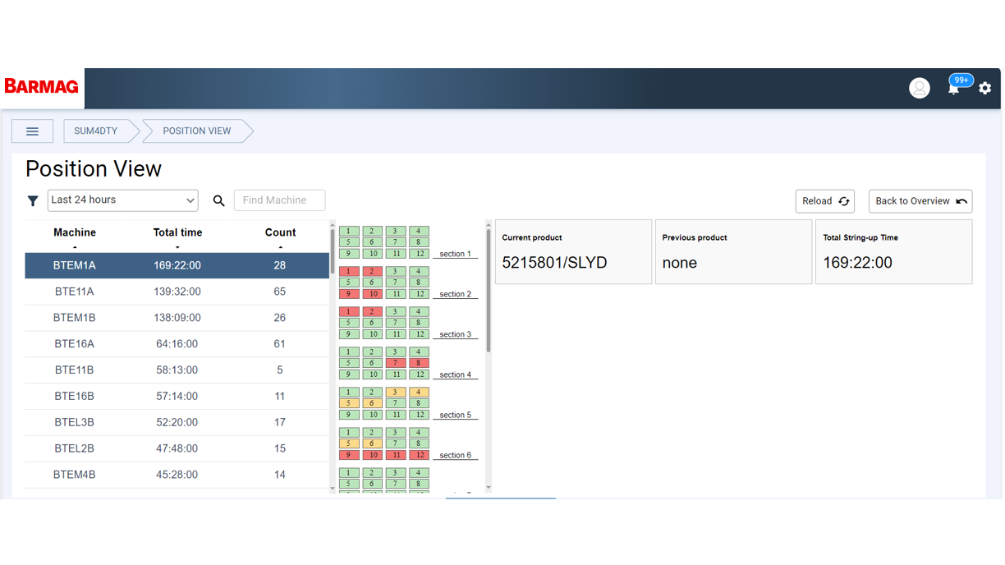Open the hamburger navigation menu
Image resolution: width=1005 pixels, height=565 pixels.
[x=32, y=131]
